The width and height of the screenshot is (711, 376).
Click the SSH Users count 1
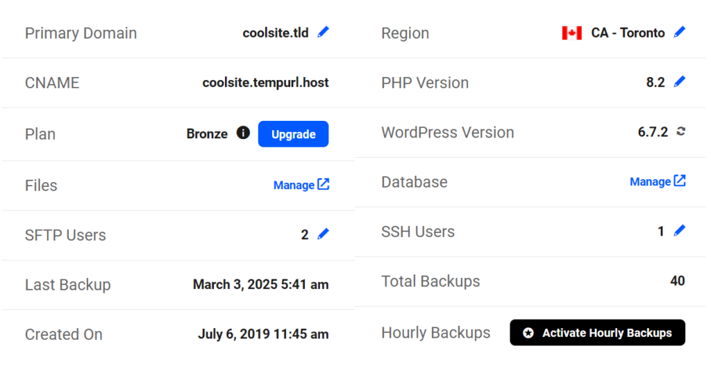661,231
